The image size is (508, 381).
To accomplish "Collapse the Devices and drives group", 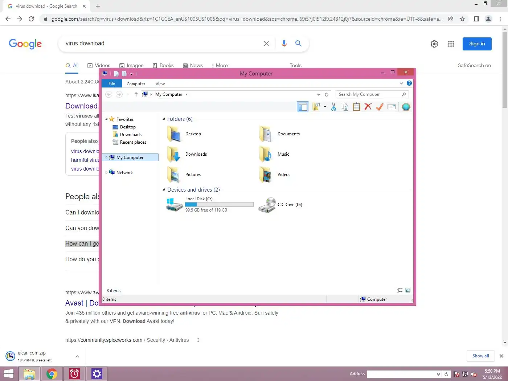I will coord(164,190).
